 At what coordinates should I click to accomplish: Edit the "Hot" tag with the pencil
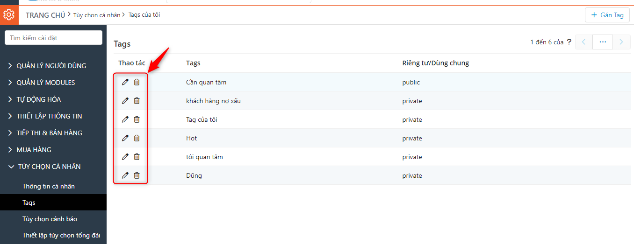coord(125,138)
